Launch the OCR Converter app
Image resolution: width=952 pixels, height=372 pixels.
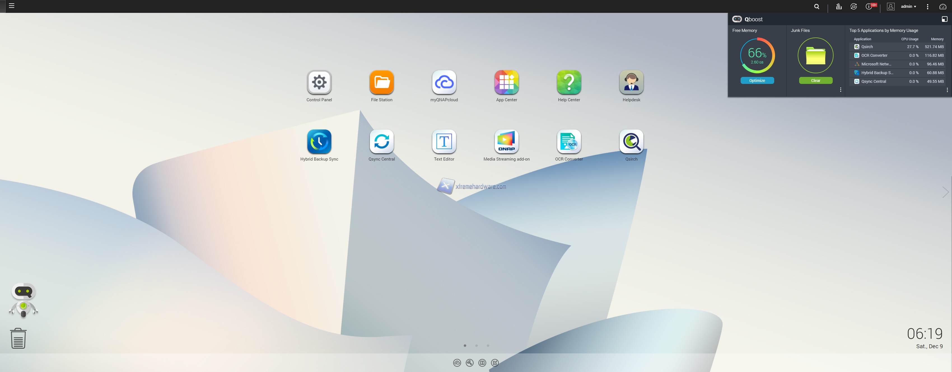(569, 142)
